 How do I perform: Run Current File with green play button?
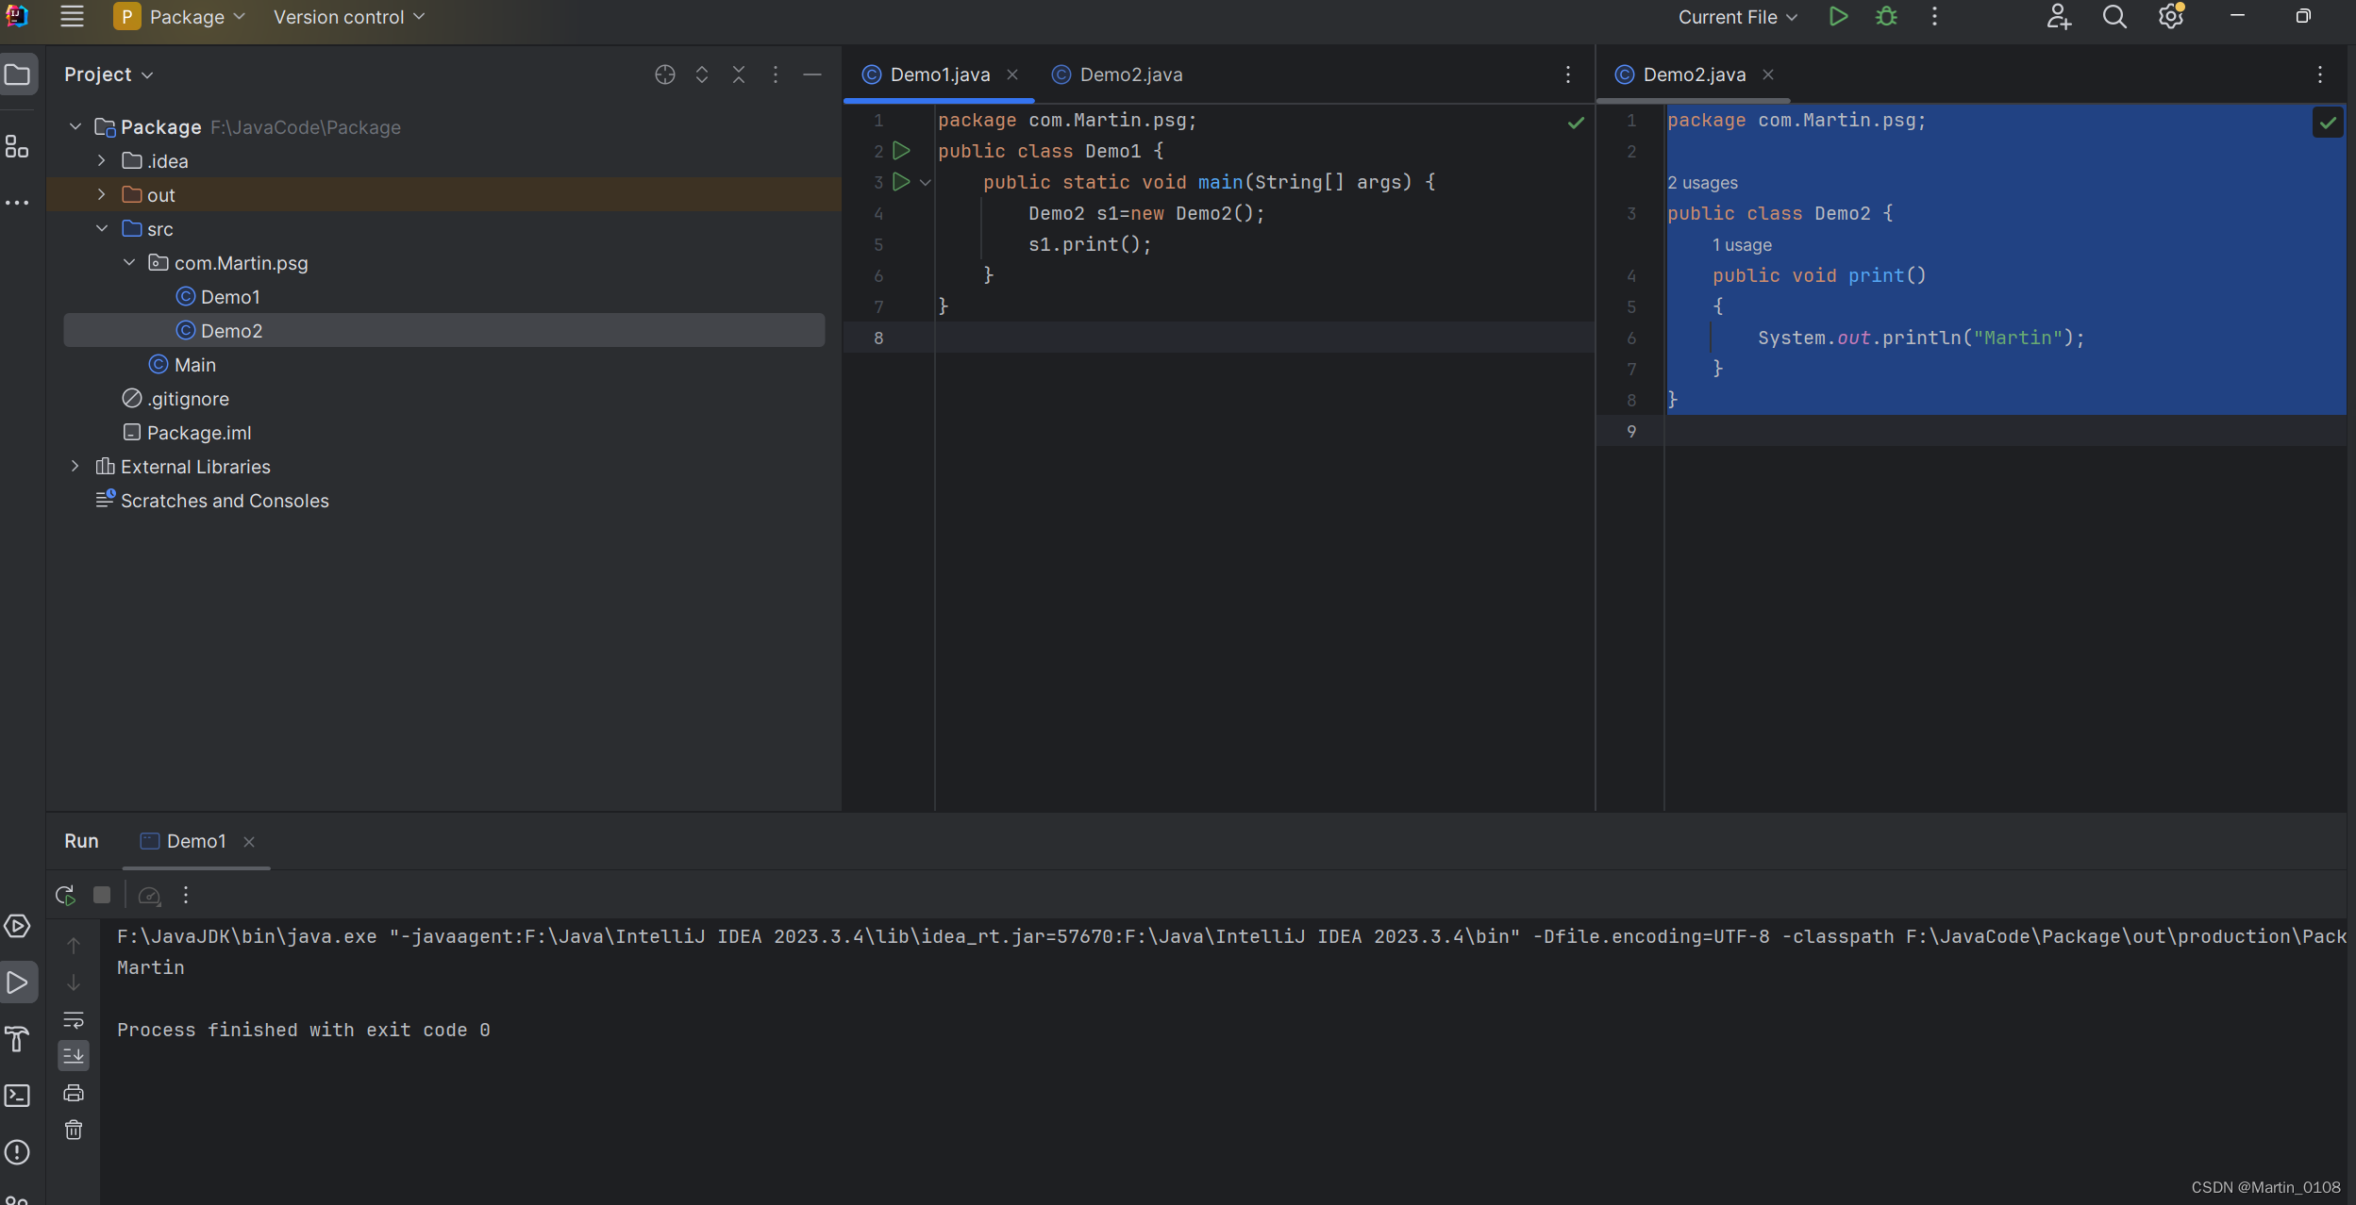[x=1837, y=17]
